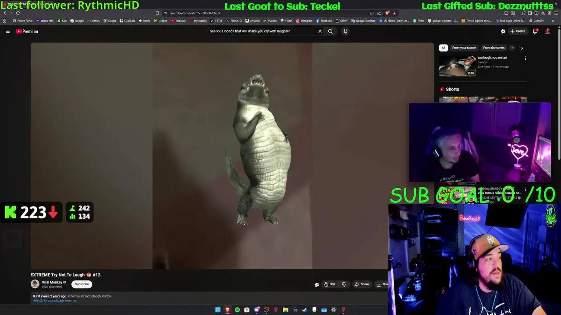Screen dimensions: 561x315
Task: Open the ChatGPT bookmark
Action: [x=536, y=21]
